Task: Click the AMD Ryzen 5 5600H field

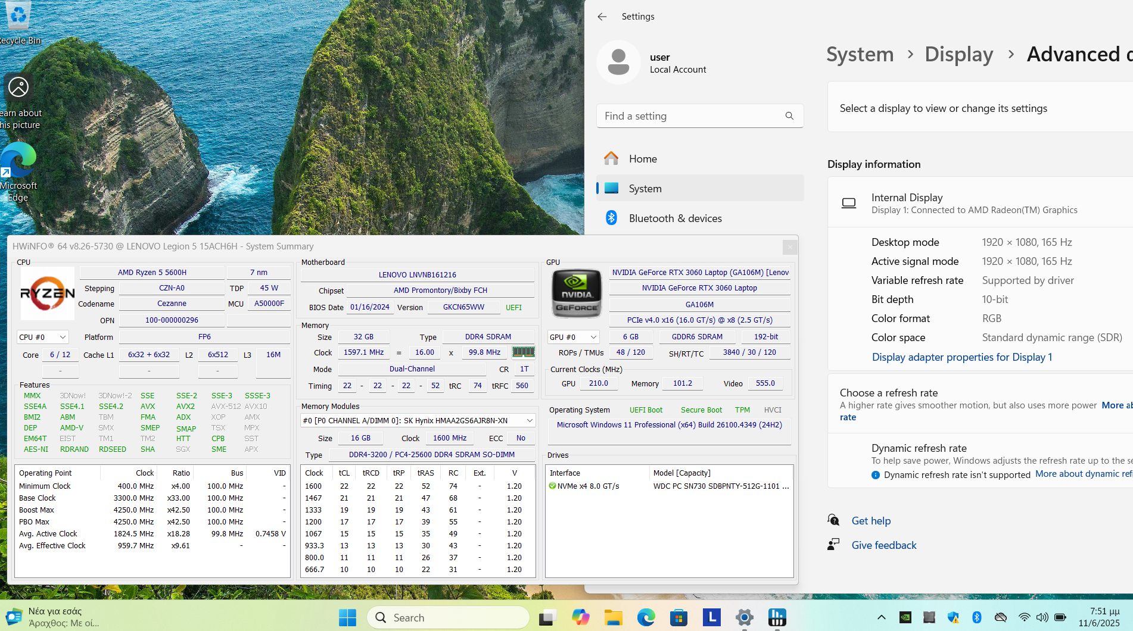Action: point(152,272)
